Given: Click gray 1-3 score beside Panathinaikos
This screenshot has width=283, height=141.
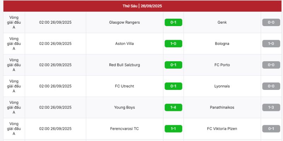Looking at the screenshot, I should pyautogui.click(x=271, y=108).
